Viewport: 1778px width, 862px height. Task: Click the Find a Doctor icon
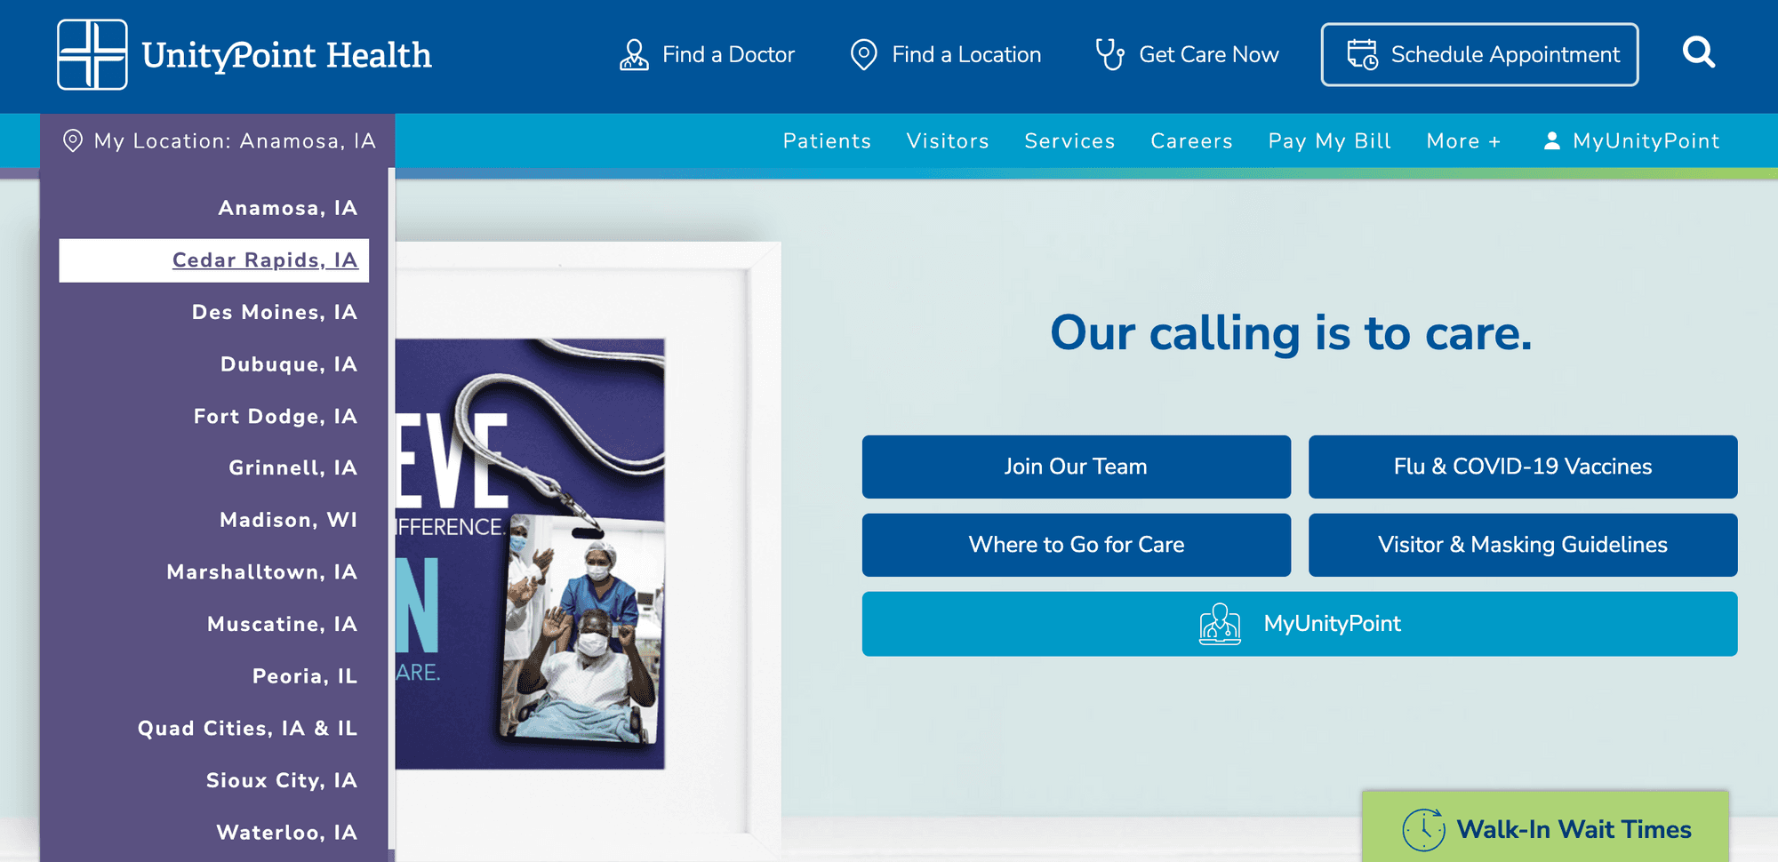[634, 55]
